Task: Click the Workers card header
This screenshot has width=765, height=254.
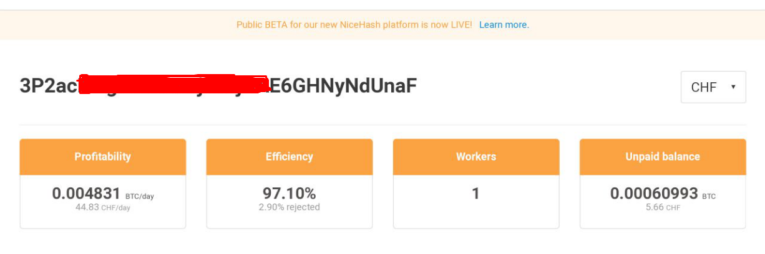Action: tap(476, 157)
